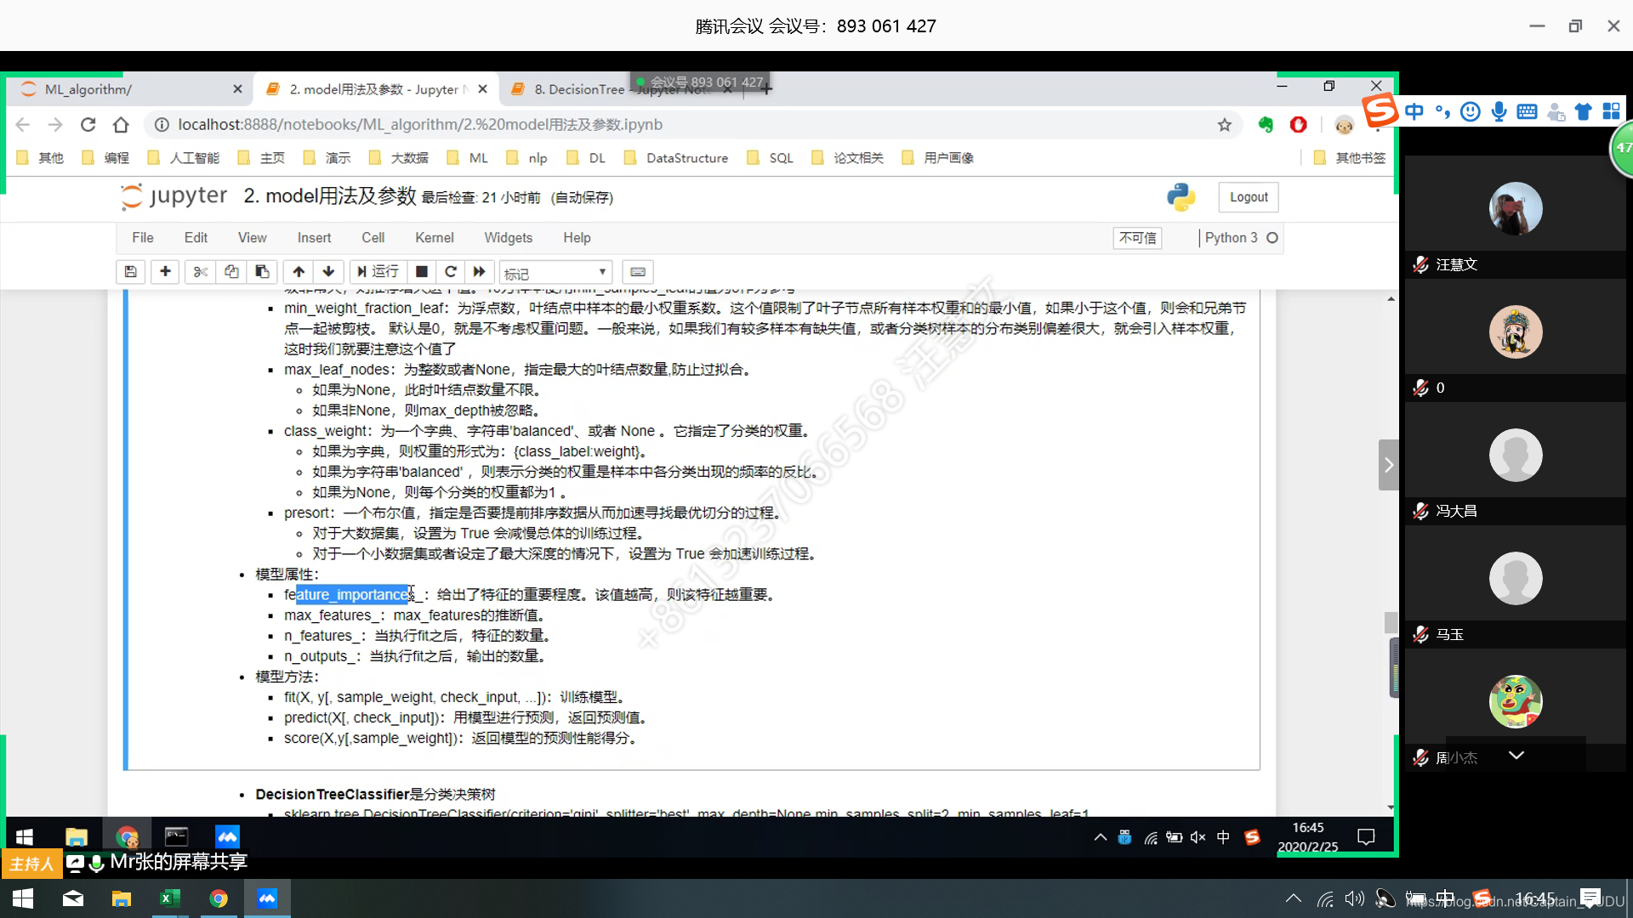This screenshot has height=918, width=1633.
Task: Move selected cell down arrow
Action: [328, 272]
